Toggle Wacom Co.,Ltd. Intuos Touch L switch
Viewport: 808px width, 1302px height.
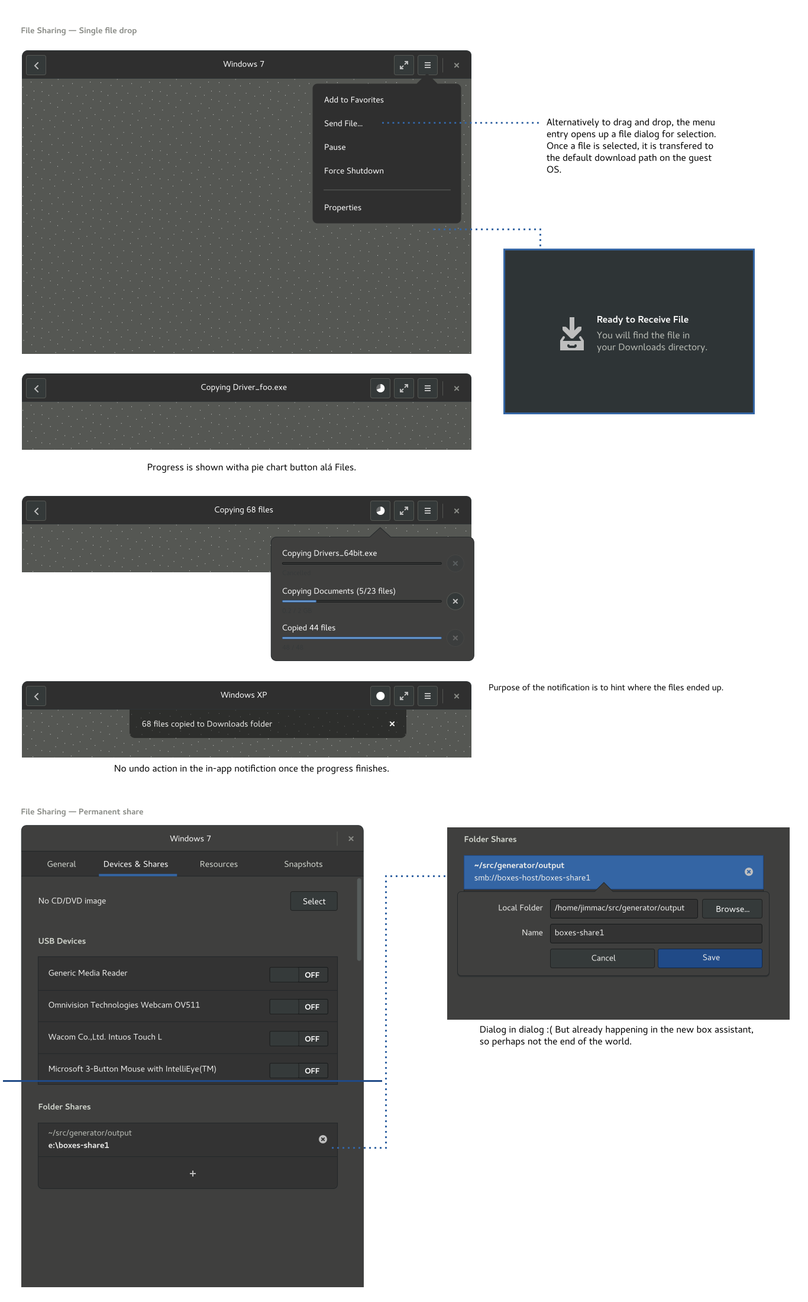(x=299, y=1039)
